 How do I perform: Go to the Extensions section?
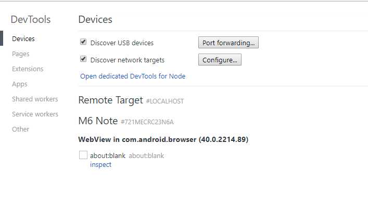click(28, 69)
